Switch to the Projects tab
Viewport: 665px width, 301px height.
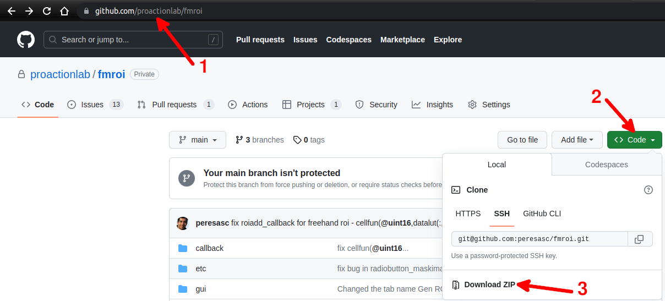coord(312,105)
